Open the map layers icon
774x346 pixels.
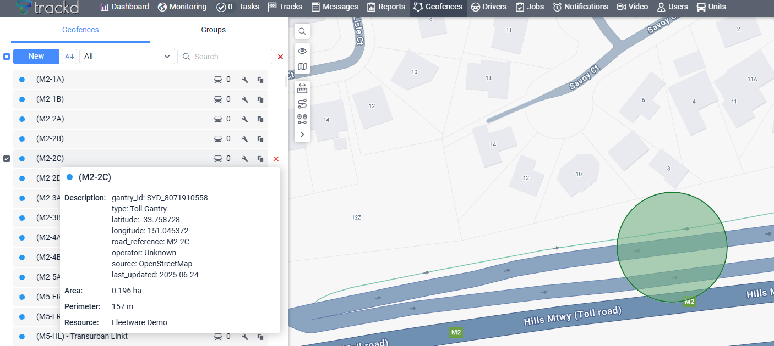(x=302, y=66)
